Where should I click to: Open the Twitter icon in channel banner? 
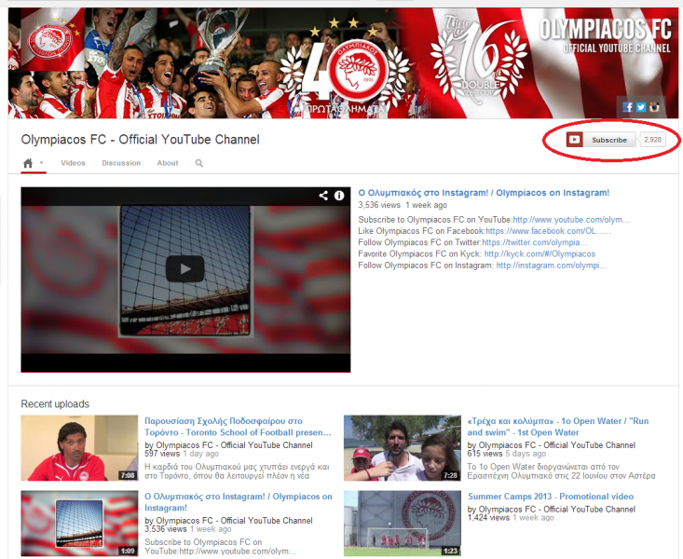point(641,107)
